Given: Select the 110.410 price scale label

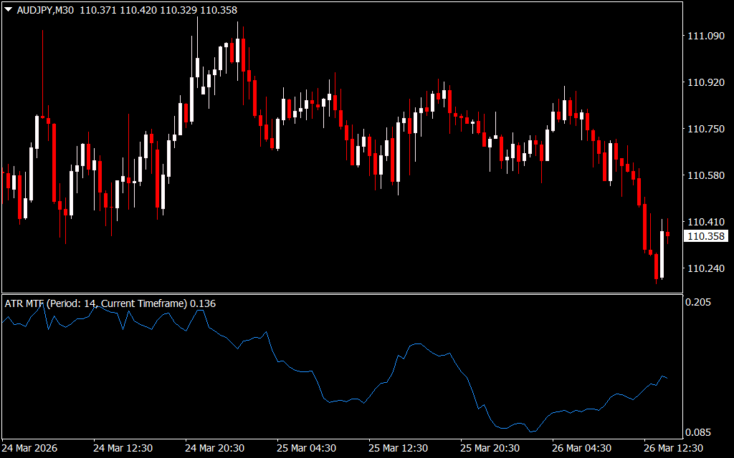Looking at the screenshot, I should pyautogui.click(x=706, y=223).
